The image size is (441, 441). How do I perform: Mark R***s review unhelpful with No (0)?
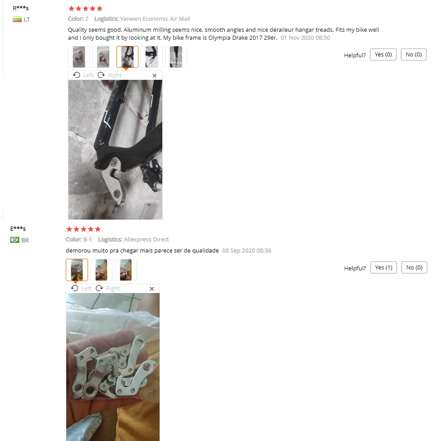pyautogui.click(x=414, y=55)
